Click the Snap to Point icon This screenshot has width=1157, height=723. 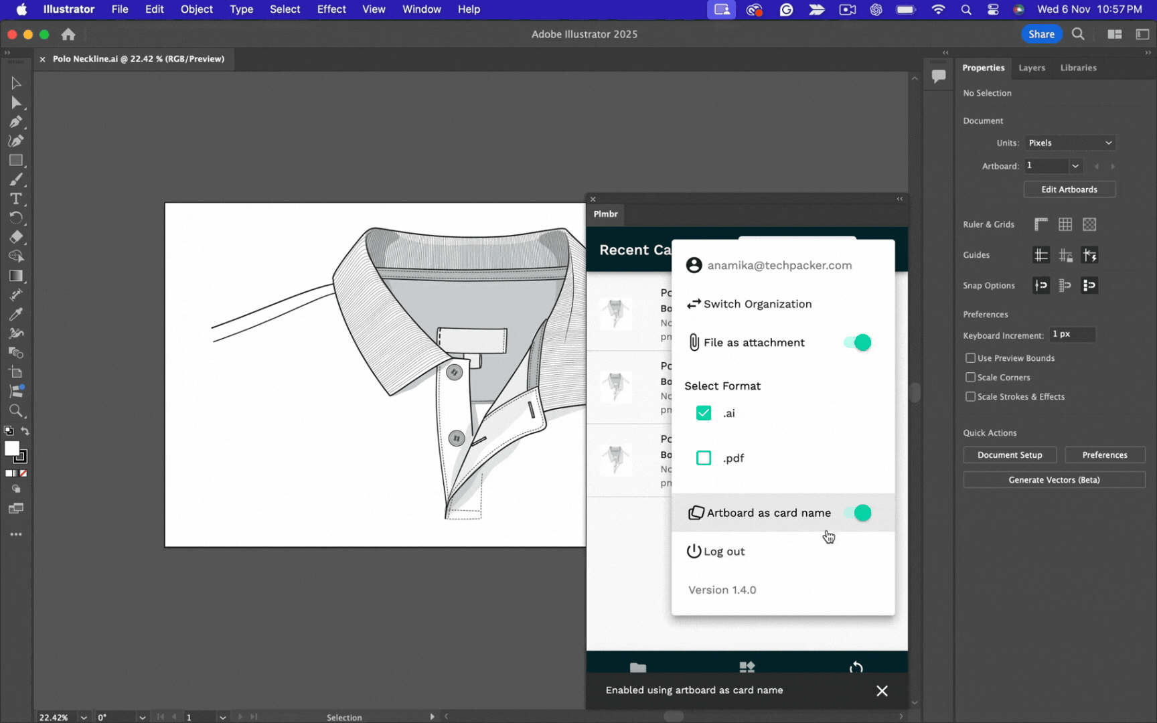coord(1041,285)
